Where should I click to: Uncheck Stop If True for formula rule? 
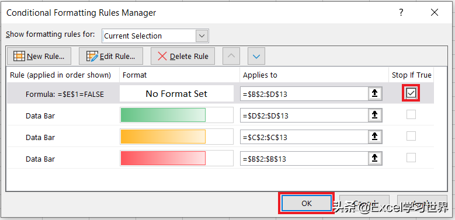tap(411, 93)
